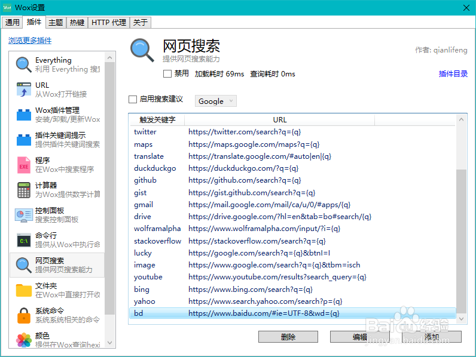Image resolution: width=476 pixels, height=357 pixels.
Task: Select the bing keyword row
Action: point(292,290)
